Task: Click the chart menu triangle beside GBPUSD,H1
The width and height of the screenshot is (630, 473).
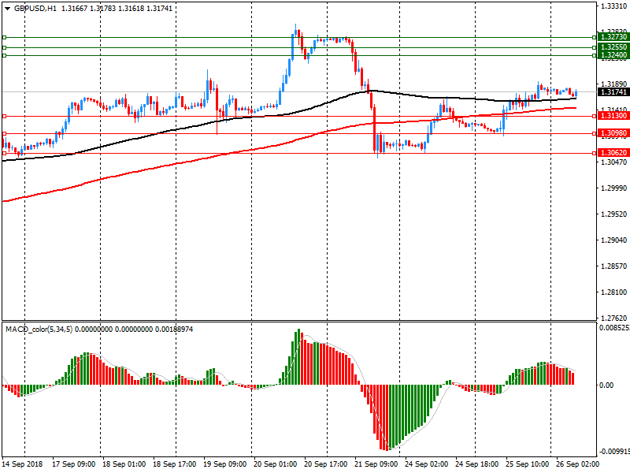Action: coord(8,8)
